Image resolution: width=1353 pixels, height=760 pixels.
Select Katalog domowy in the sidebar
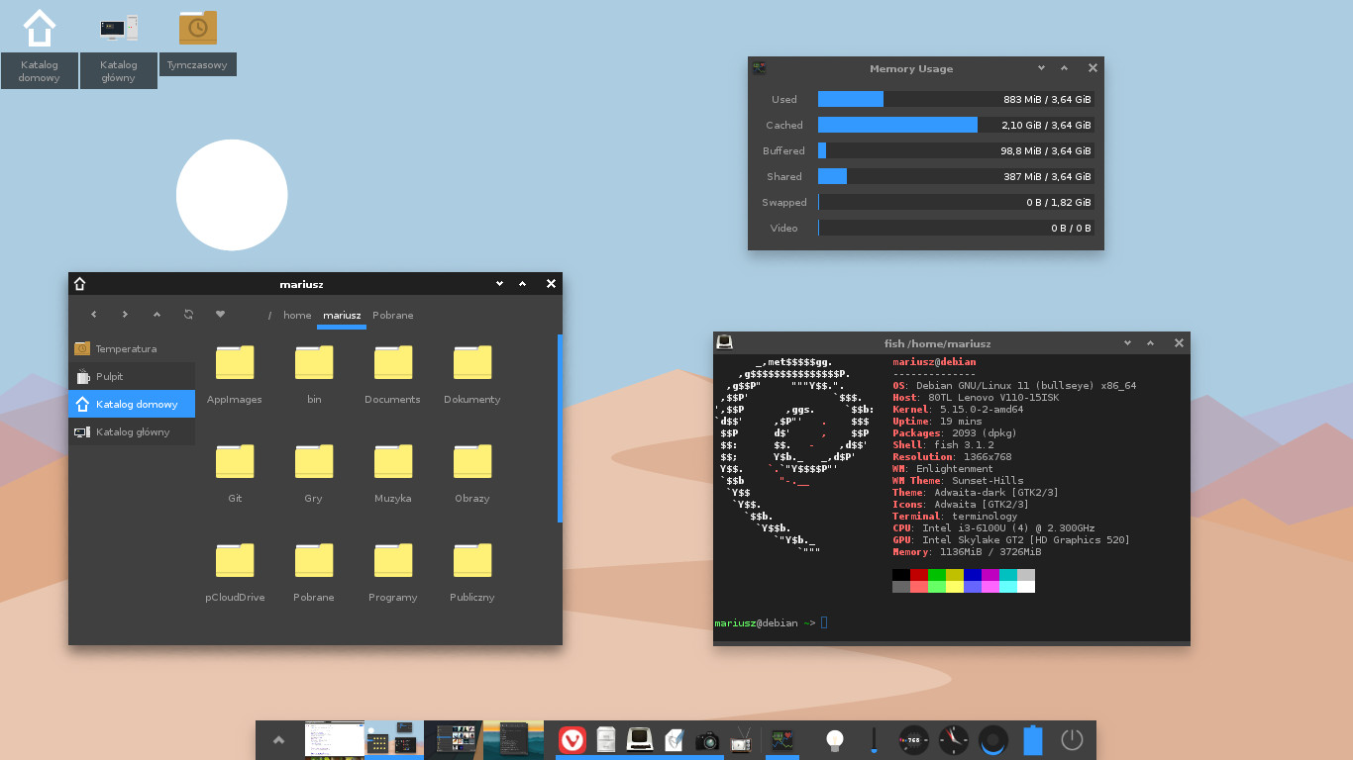tap(132, 404)
